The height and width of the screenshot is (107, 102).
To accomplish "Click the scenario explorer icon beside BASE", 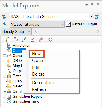I will point(5,17).
